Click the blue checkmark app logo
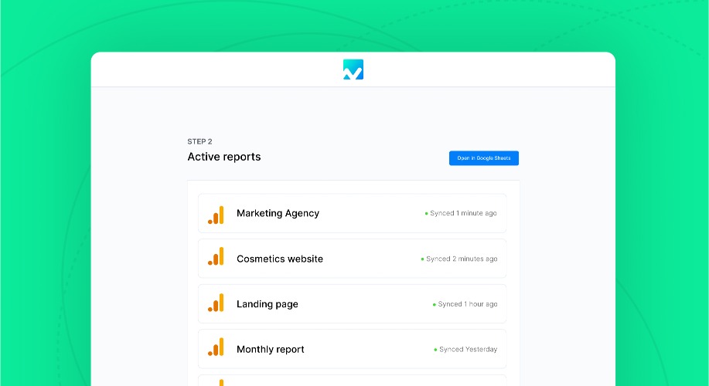 click(x=353, y=69)
